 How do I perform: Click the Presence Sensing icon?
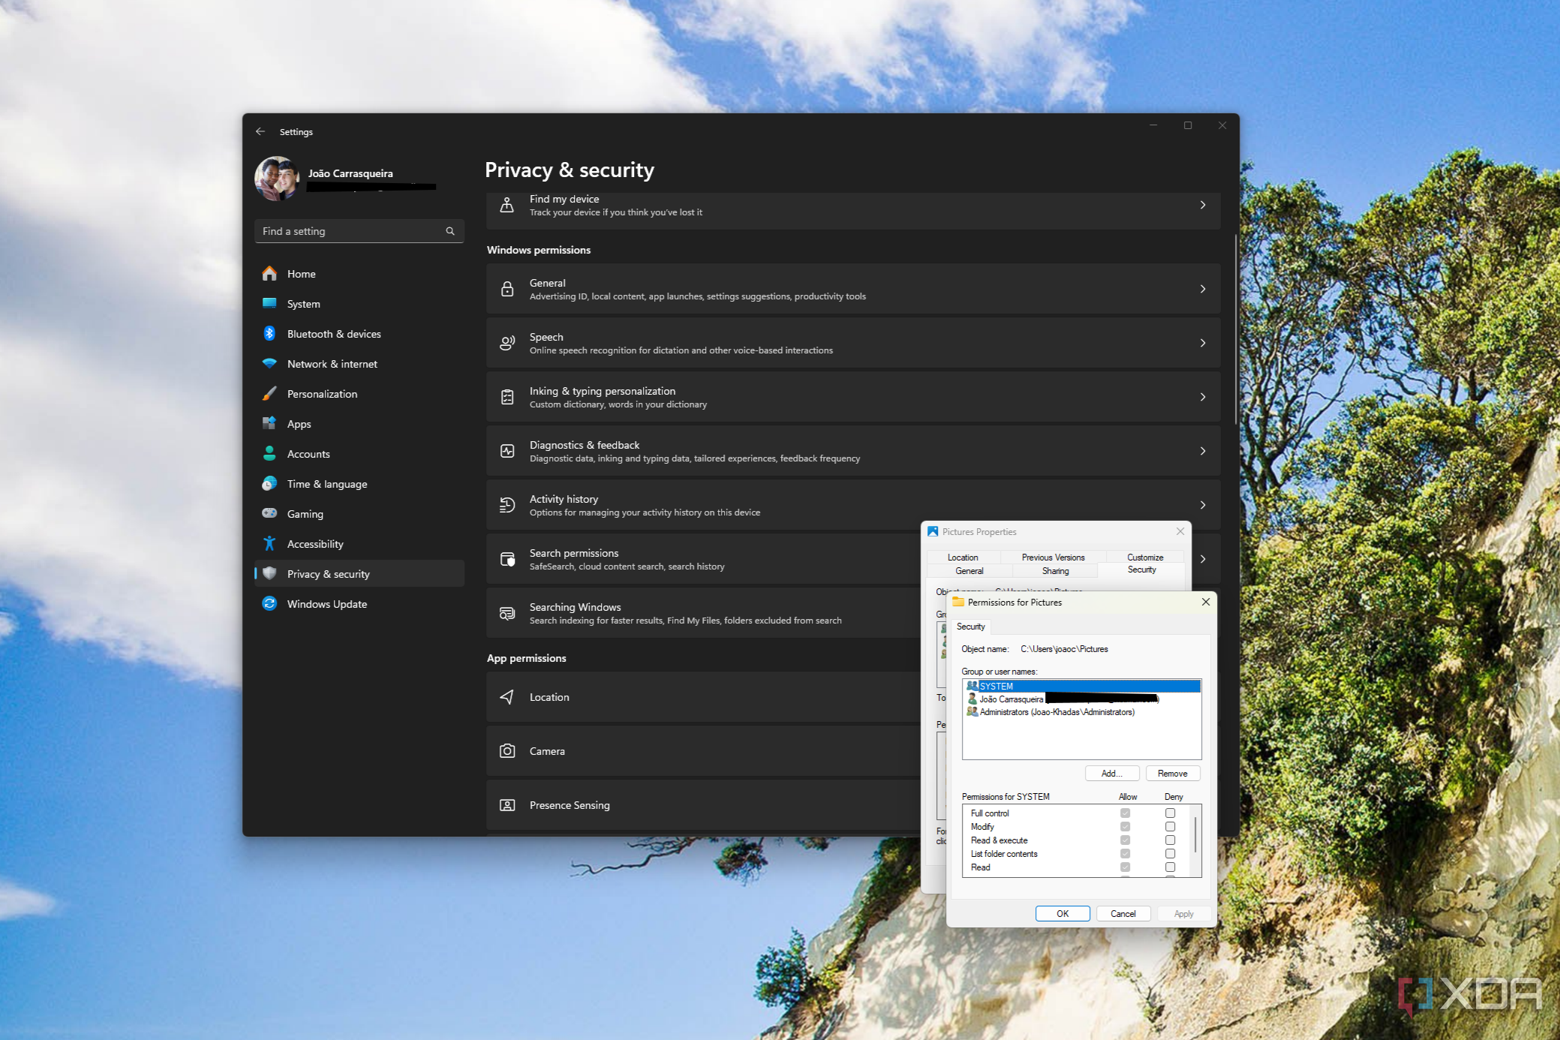[x=507, y=805]
